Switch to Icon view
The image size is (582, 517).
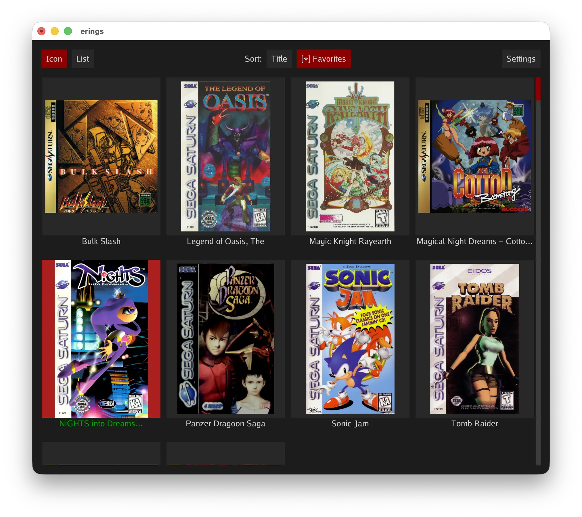coord(54,59)
